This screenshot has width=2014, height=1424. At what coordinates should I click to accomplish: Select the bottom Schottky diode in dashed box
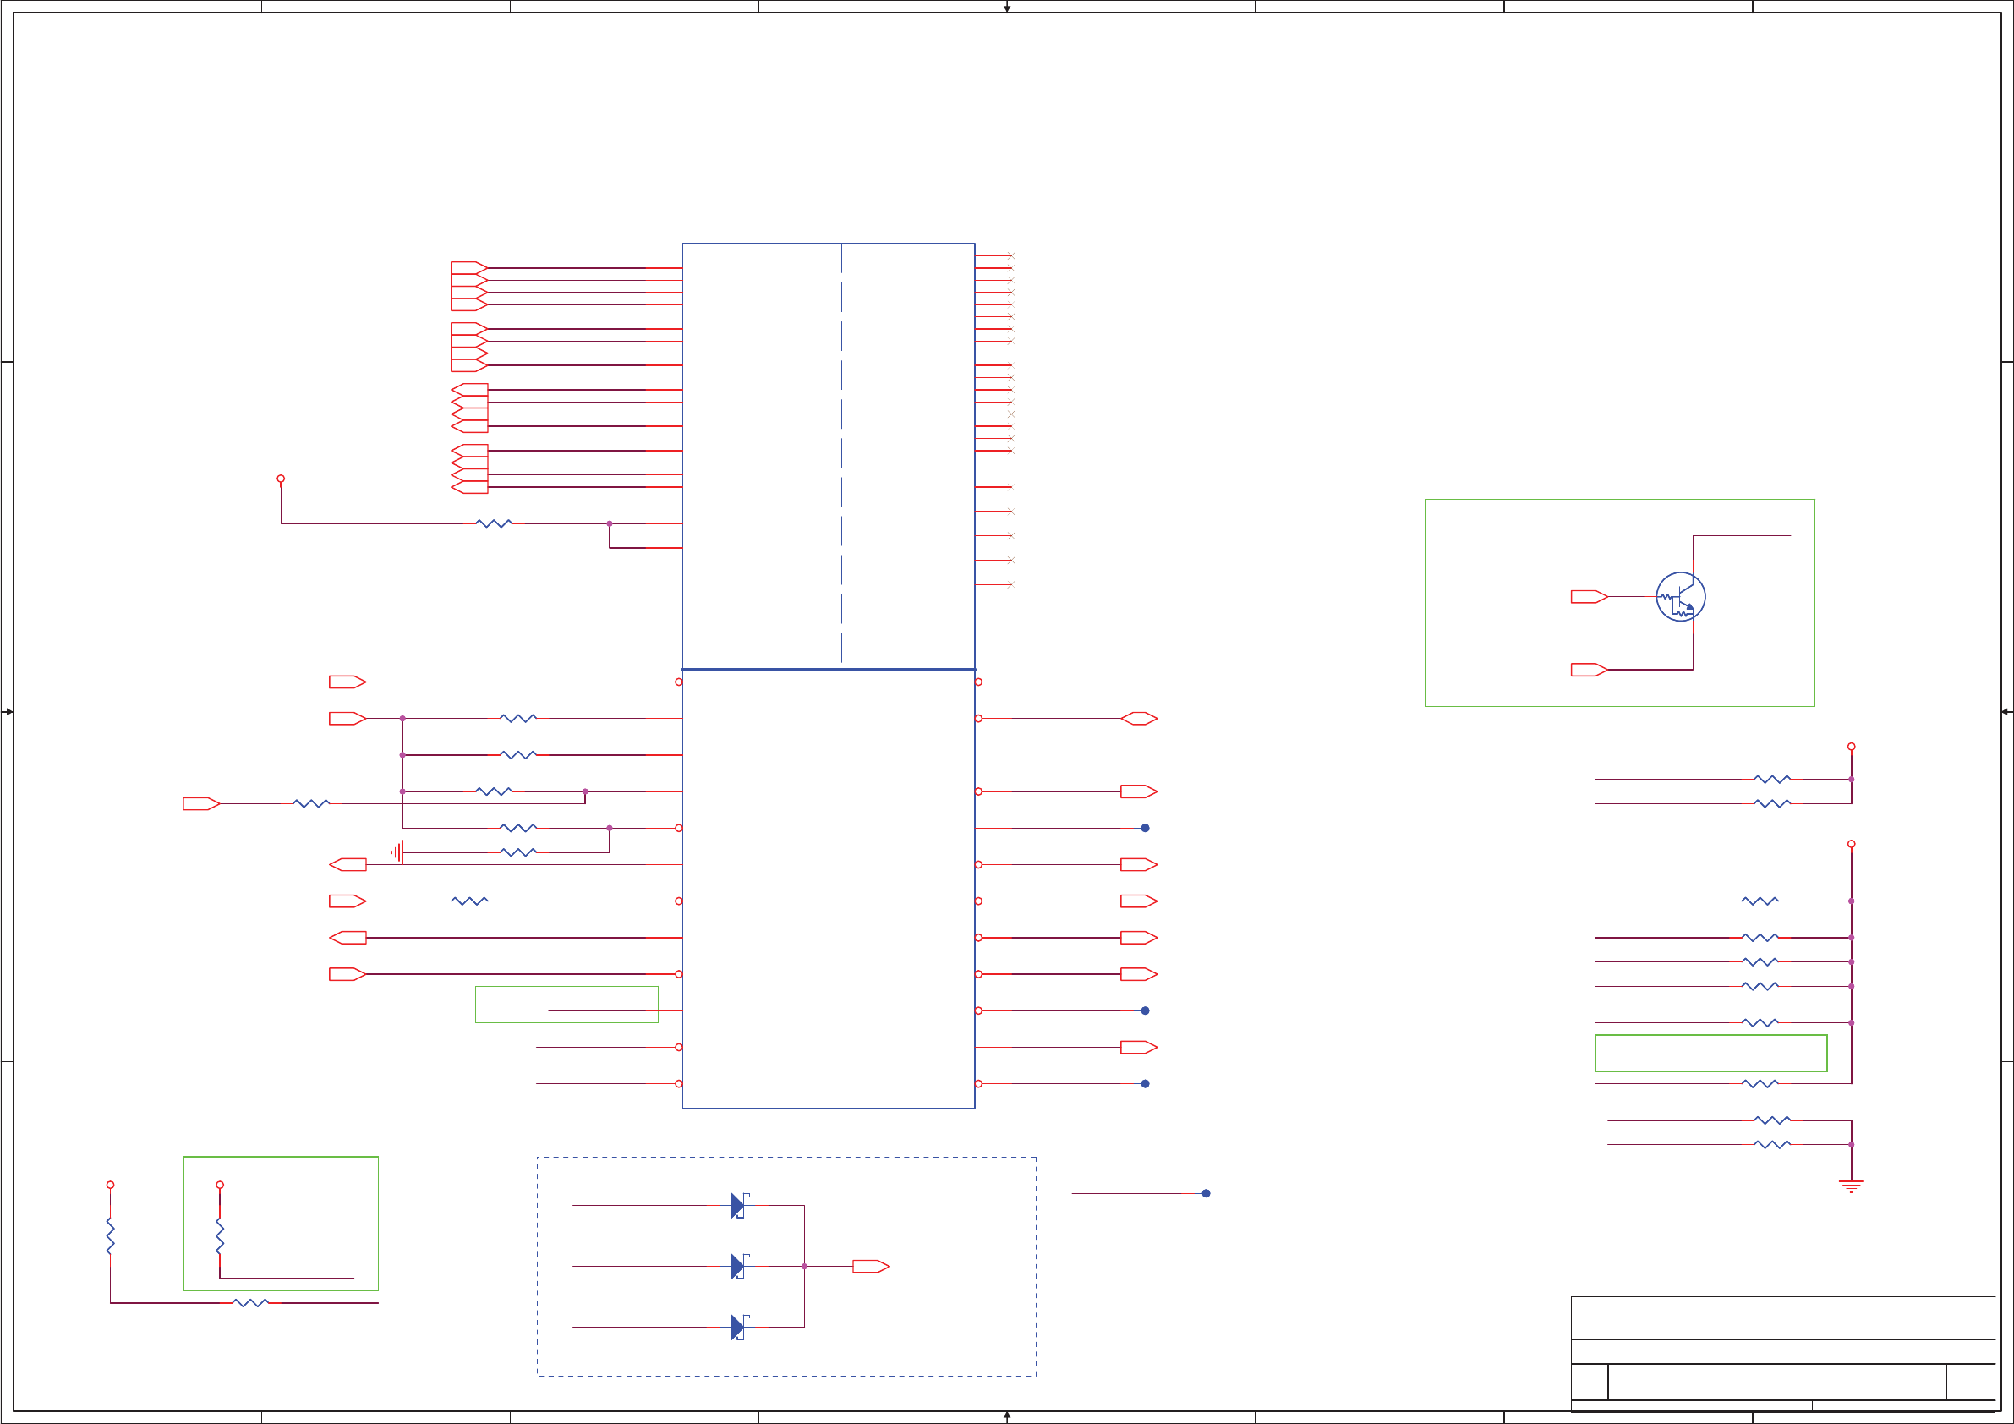[739, 1327]
